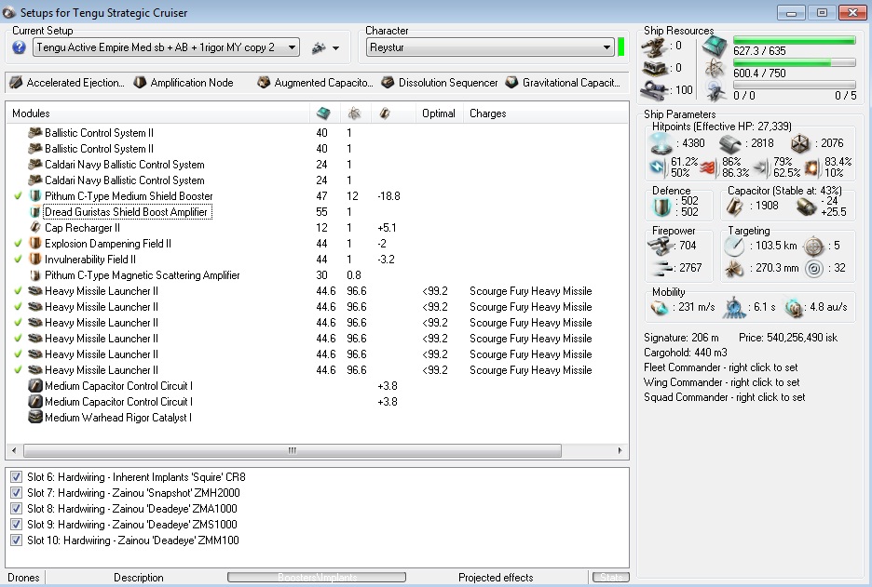Toggle the Slot 8 'Deadeye' ZMA1000 implant checkbox

pyautogui.click(x=16, y=509)
